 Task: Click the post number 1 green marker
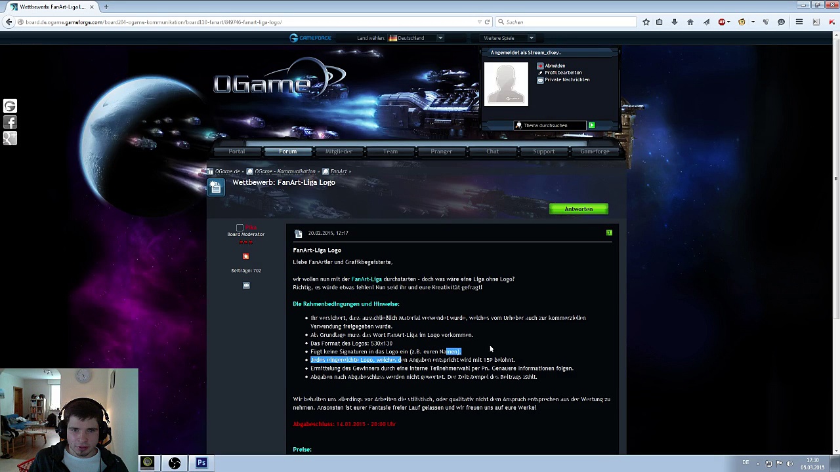coord(609,233)
